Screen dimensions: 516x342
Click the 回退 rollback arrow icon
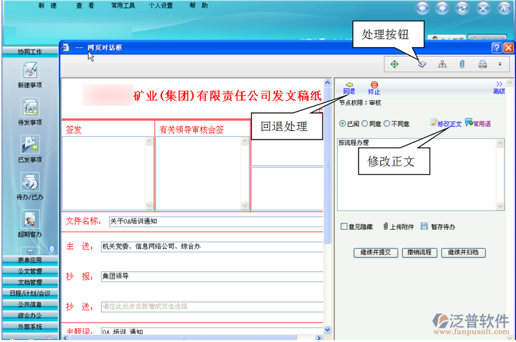coord(349,85)
